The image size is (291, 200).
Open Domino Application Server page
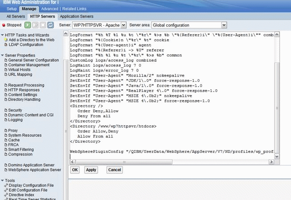coord(31,165)
